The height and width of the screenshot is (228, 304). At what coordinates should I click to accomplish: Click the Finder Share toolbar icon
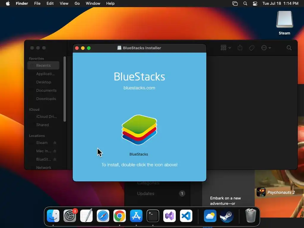pos(240,47)
